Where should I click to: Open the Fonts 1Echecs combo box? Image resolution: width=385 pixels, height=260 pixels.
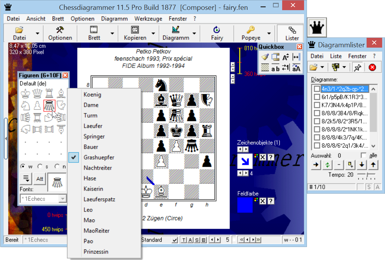(x=43, y=199)
